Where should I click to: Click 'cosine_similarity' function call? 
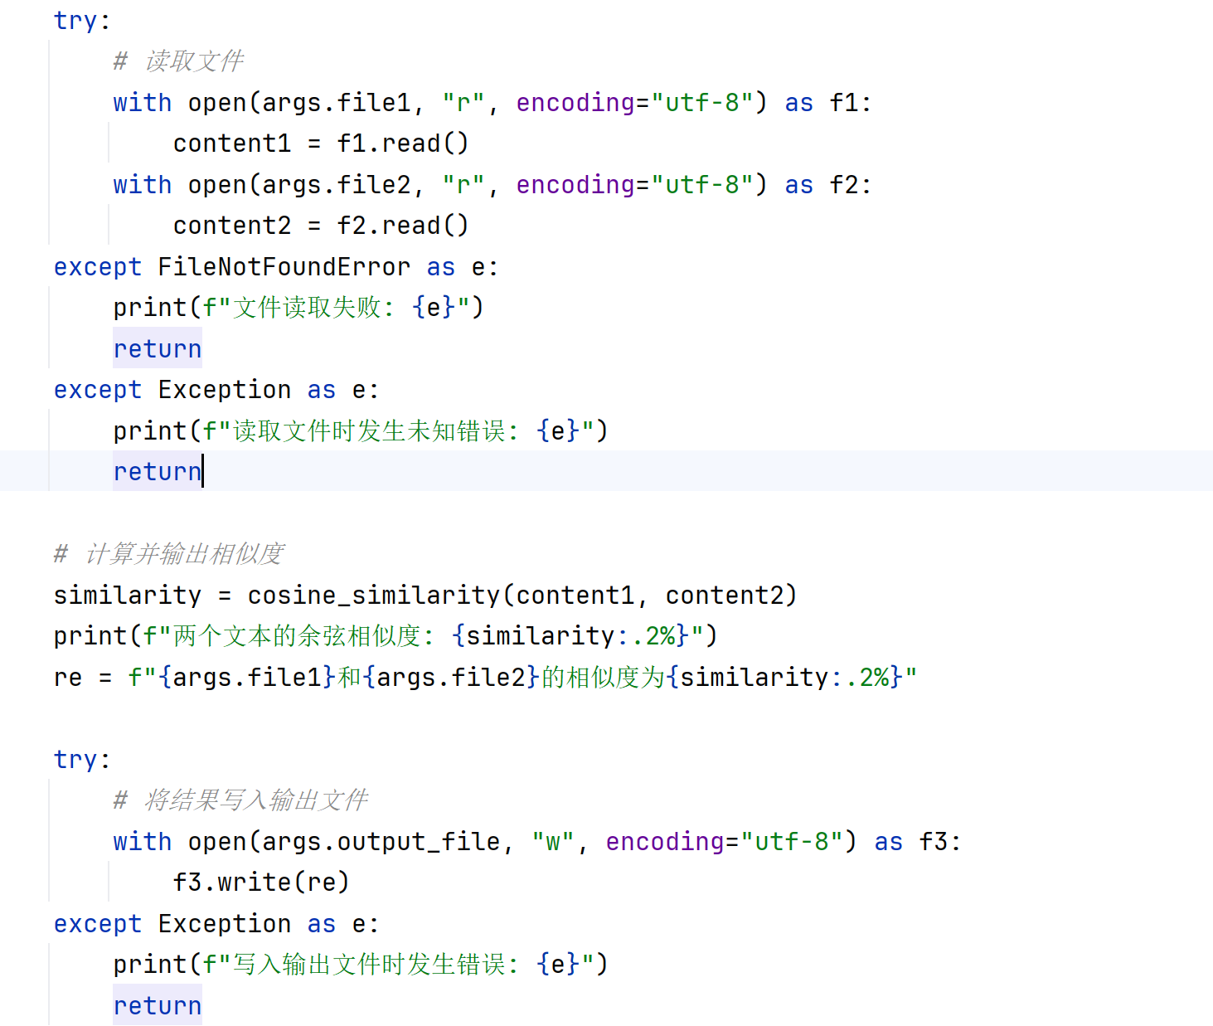(374, 596)
